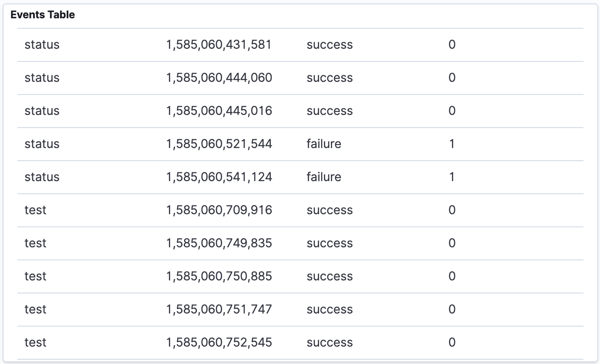Click the Events Table panel title

(x=43, y=15)
